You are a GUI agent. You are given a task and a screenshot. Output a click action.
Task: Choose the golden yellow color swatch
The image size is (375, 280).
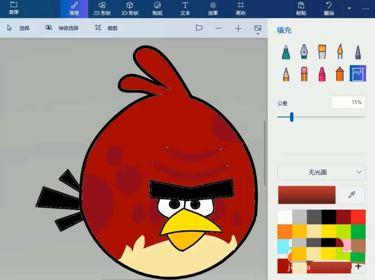click(299, 231)
